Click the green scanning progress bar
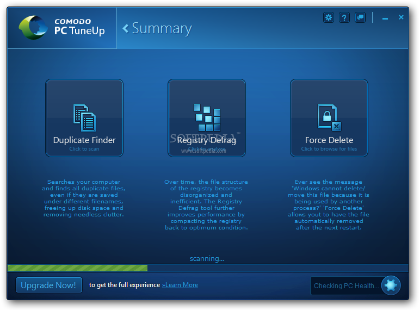420x311 pixels. pos(77,268)
